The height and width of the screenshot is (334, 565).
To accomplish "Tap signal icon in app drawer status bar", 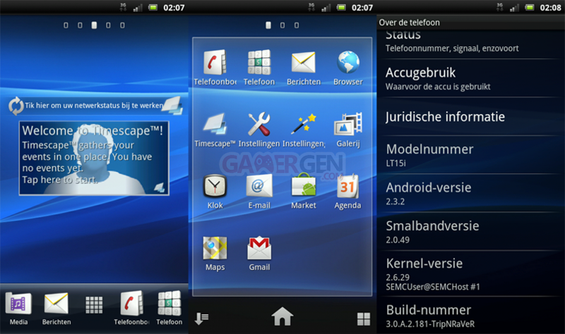I will (326, 8).
